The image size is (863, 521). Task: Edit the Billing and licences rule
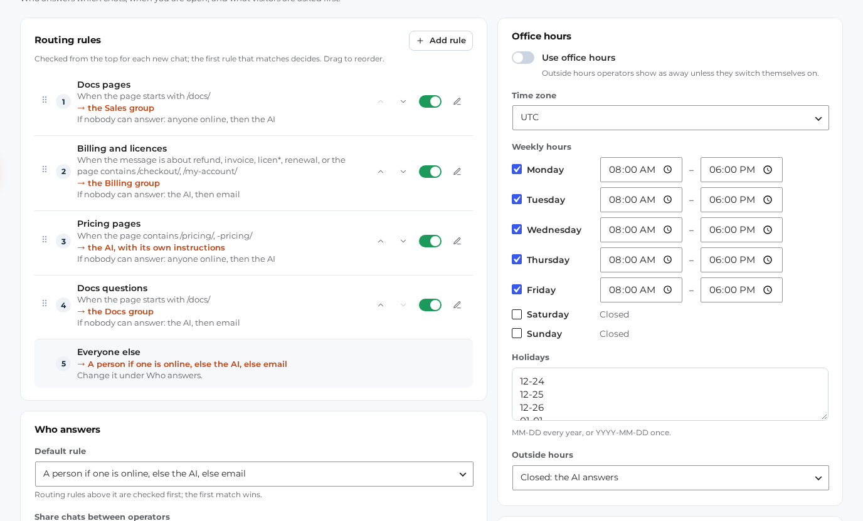click(457, 172)
